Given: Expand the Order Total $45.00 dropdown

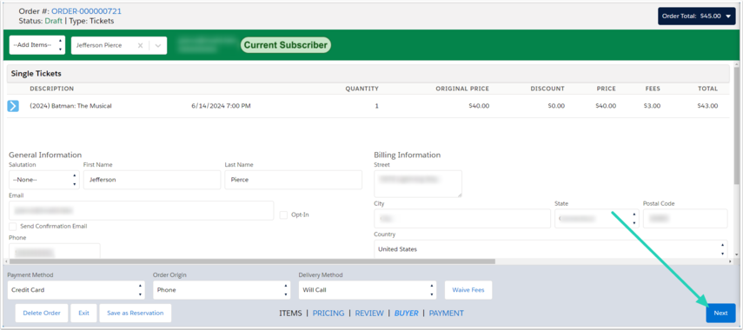Looking at the screenshot, I should pyautogui.click(x=697, y=16).
